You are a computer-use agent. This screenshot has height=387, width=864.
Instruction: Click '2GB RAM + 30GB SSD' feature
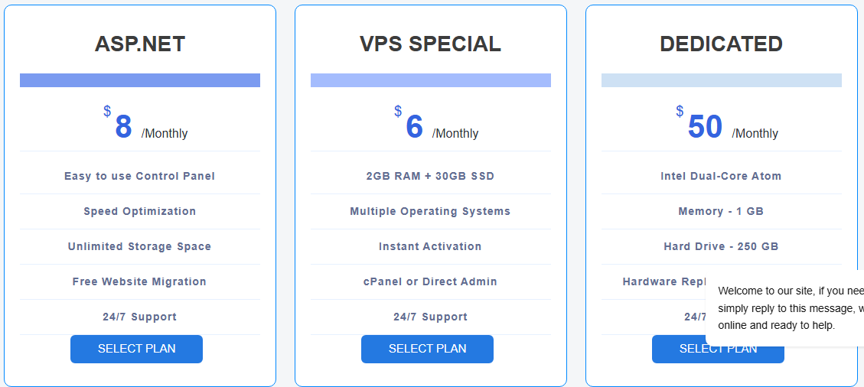pos(430,176)
